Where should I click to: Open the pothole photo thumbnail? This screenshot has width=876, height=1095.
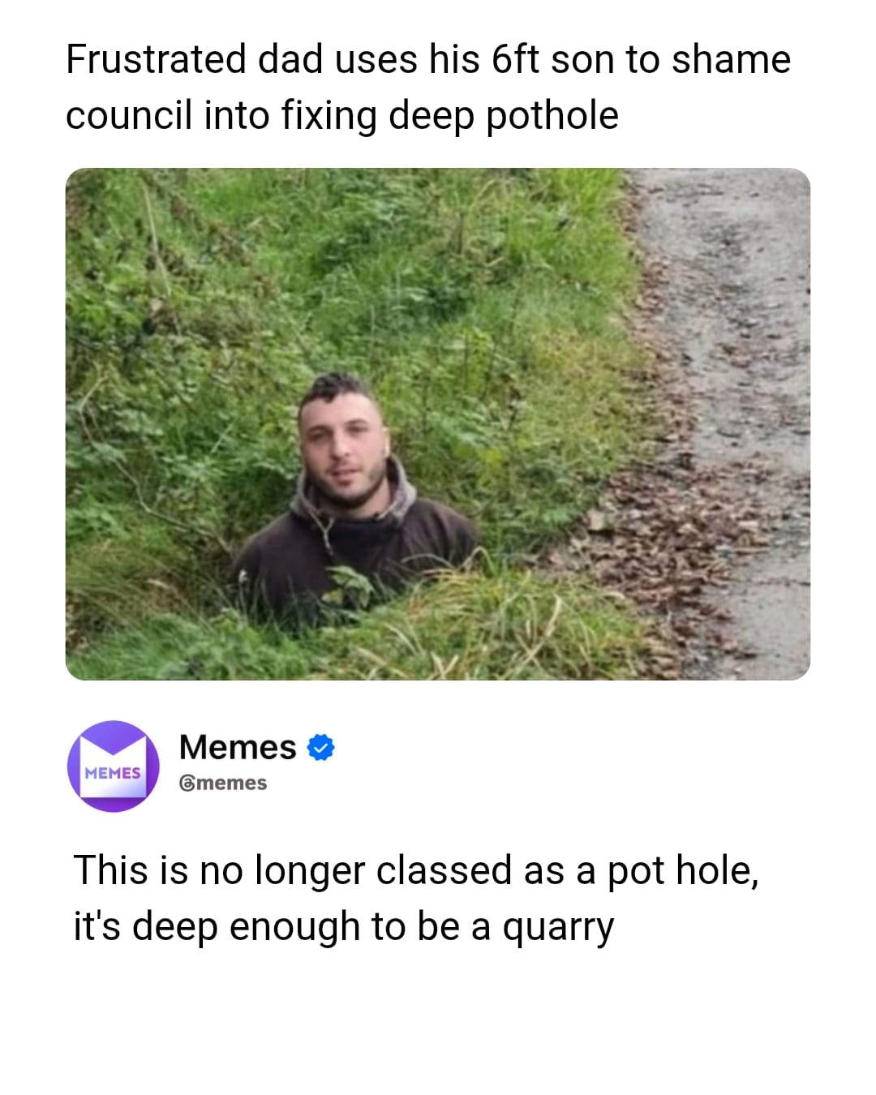point(438,423)
